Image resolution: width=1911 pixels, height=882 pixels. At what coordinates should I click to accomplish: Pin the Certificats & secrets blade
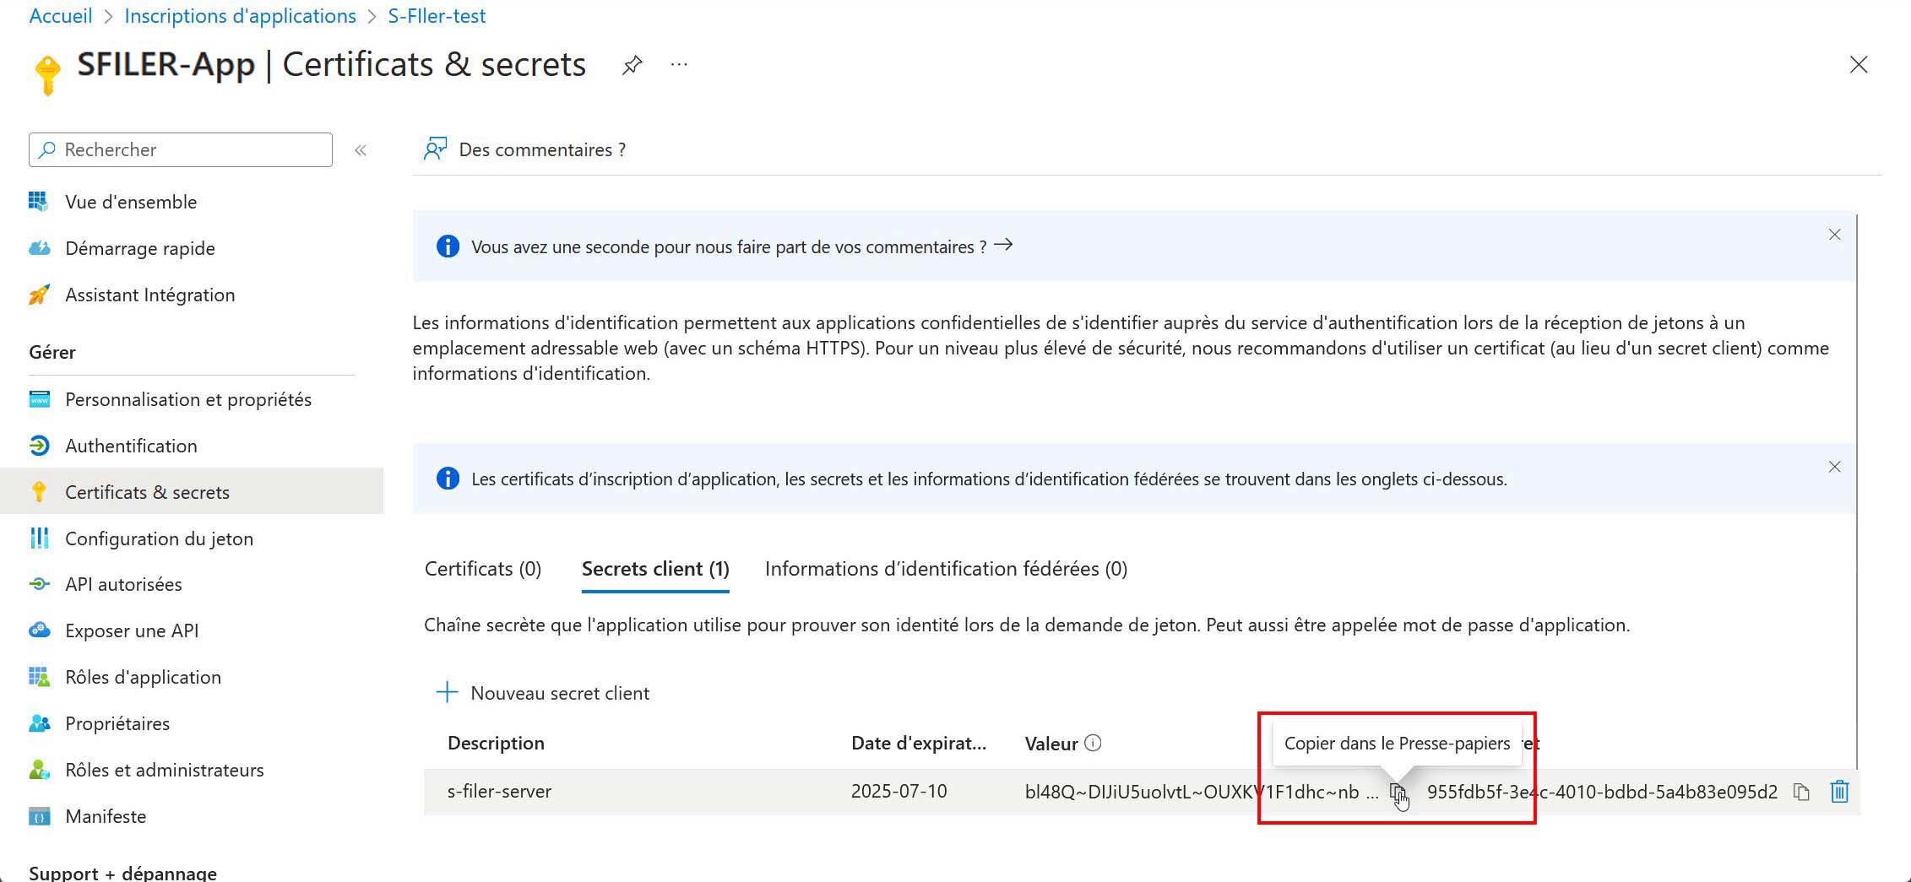[632, 65]
